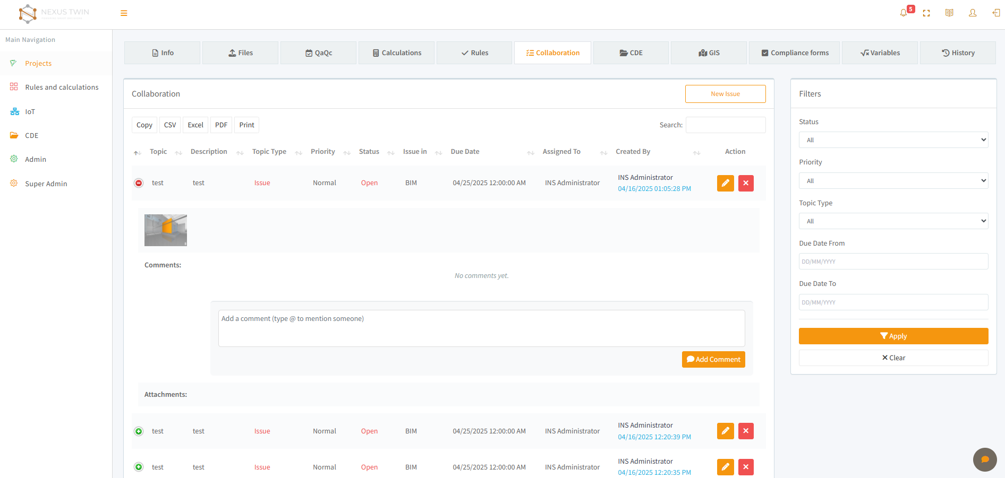Viewport: 1005px width, 478px height.
Task: Expand the issue created at 12:20:39 PM
Action: click(139, 431)
